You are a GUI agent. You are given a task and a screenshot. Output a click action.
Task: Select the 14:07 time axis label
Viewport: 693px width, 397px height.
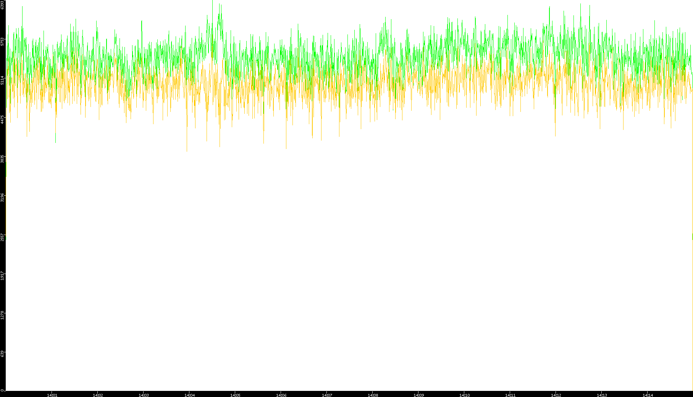(327, 395)
